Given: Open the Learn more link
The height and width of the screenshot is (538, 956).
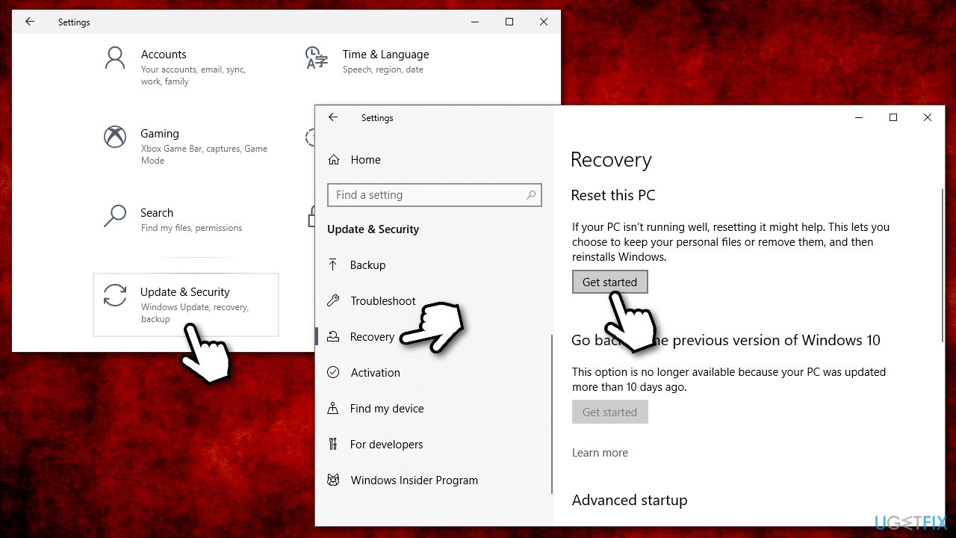Looking at the screenshot, I should (x=600, y=452).
